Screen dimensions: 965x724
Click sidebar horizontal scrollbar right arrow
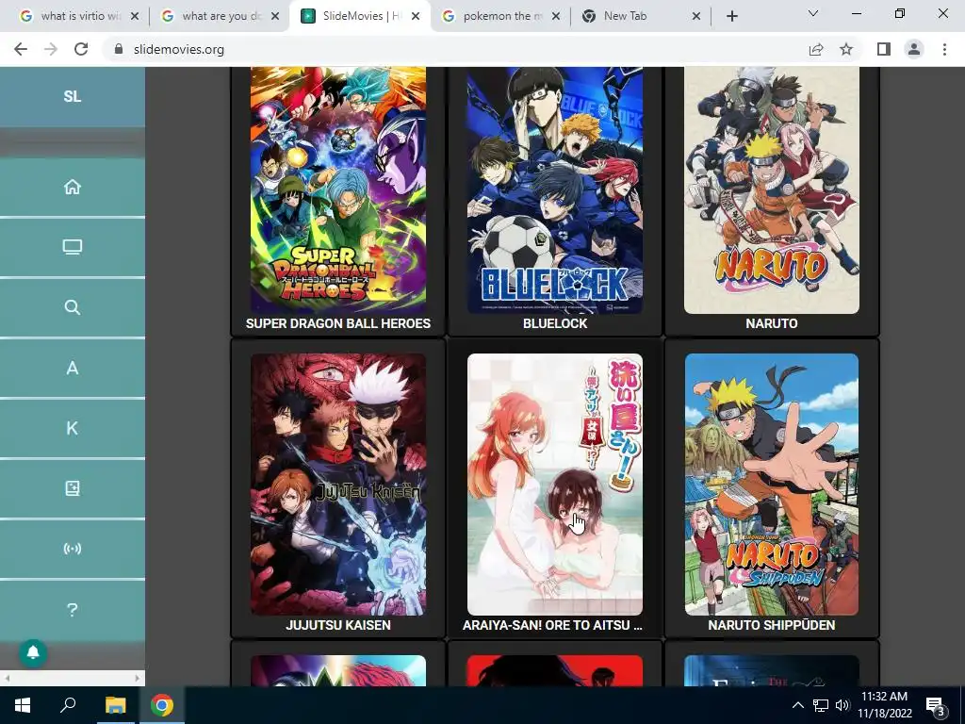(x=138, y=679)
